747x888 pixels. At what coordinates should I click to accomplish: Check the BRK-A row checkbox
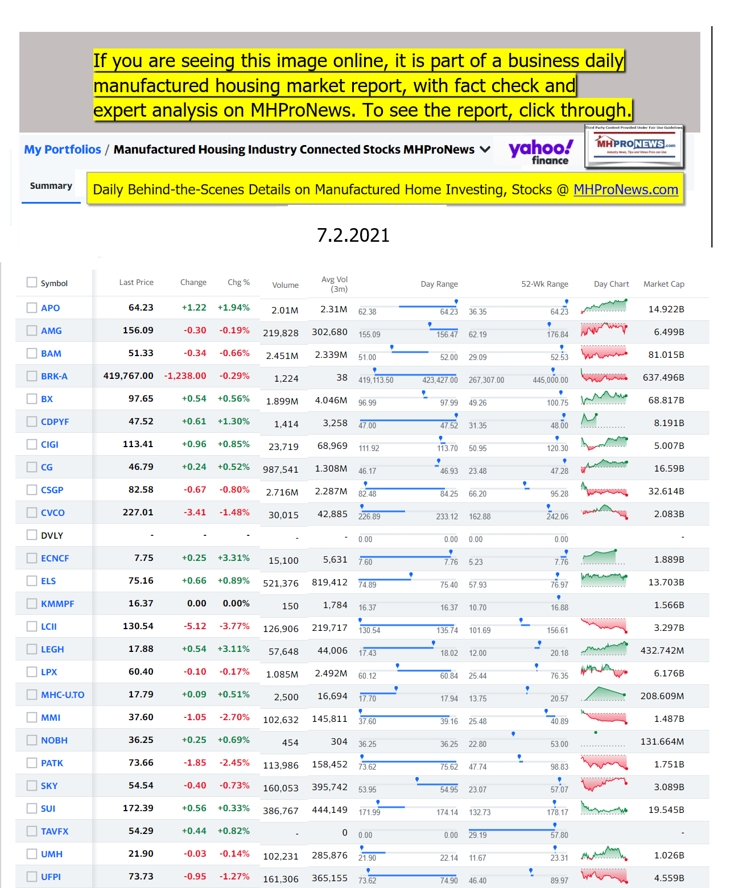(32, 376)
